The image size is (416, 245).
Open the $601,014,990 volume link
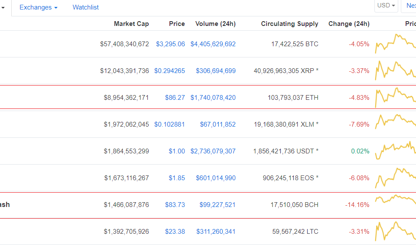pos(216,178)
